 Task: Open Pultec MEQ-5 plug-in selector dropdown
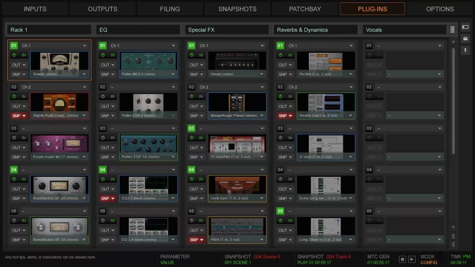tap(173, 74)
